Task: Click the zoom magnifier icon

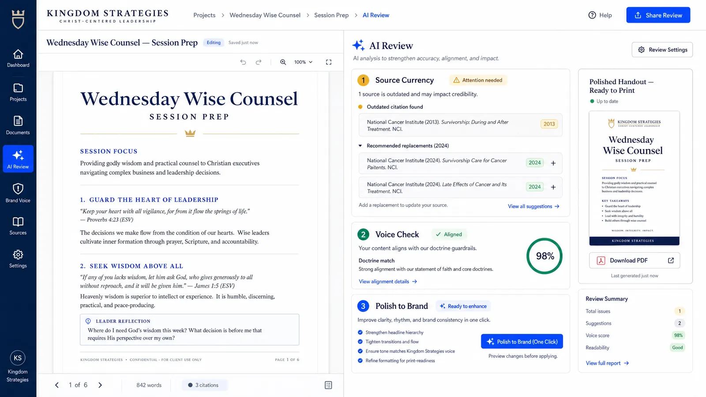Action: [x=283, y=62]
